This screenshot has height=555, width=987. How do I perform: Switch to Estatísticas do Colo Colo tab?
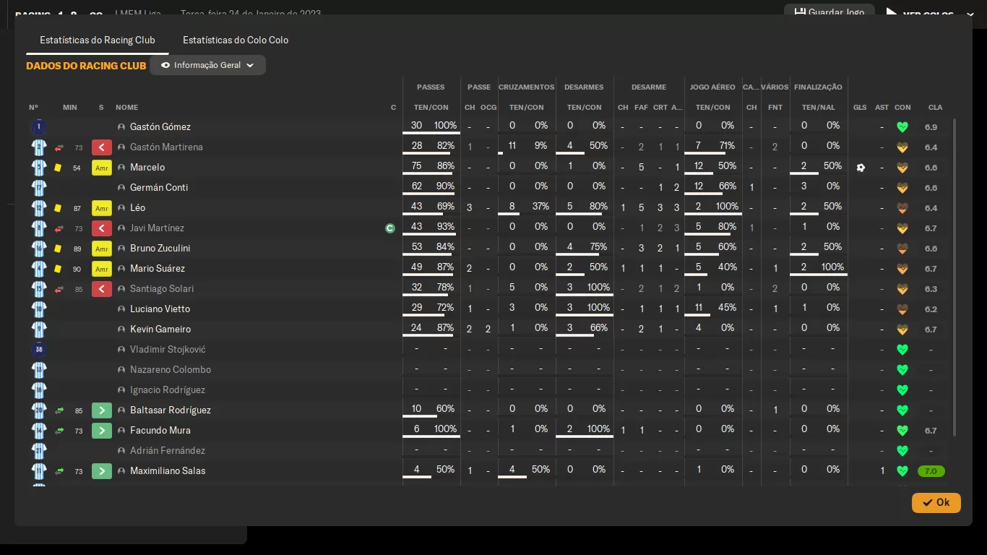[236, 40]
